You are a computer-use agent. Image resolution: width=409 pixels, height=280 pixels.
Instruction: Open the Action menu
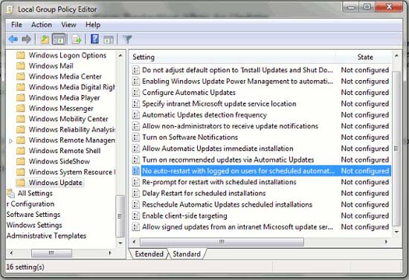42,25
